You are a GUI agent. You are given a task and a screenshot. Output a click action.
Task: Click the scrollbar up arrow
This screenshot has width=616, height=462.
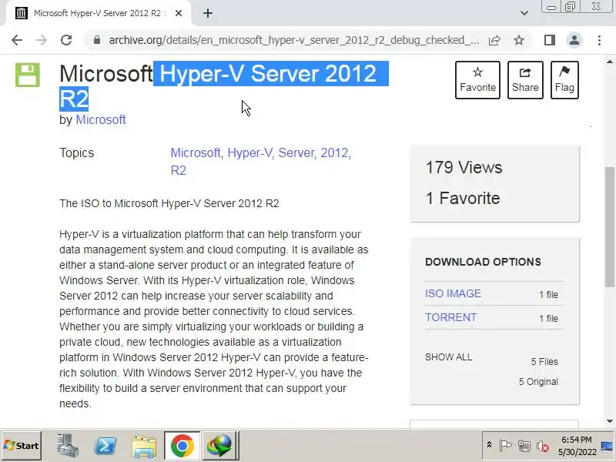(x=609, y=62)
